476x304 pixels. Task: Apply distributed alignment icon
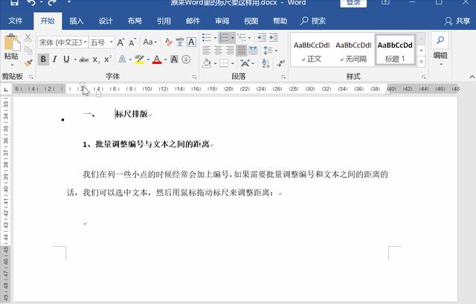(253, 51)
